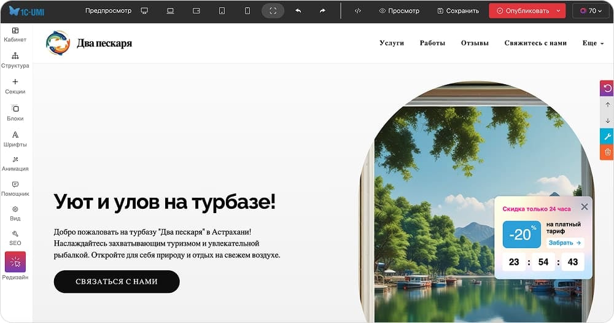Open the SEO tools
The height and width of the screenshot is (323, 614).
[x=15, y=238]
